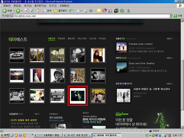Open the 보기(V) menu
The width and height of the screenshot is (184, 138).
pos(28,6)
